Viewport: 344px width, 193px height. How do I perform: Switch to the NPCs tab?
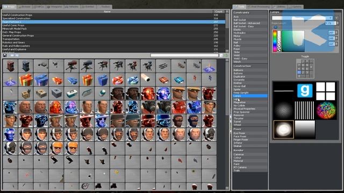(39, 7)
